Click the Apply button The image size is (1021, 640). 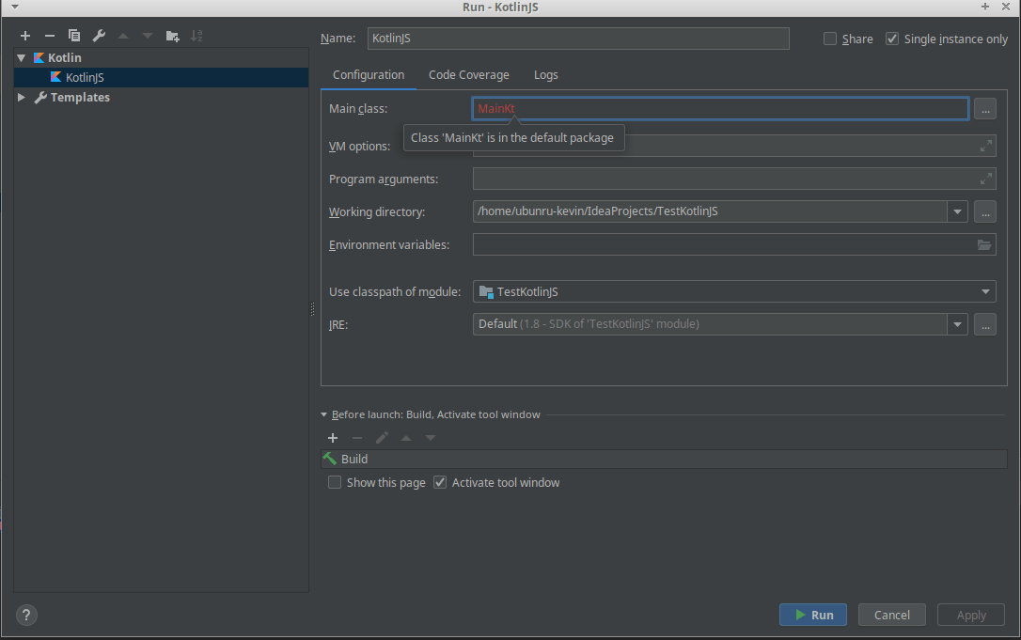971,615
